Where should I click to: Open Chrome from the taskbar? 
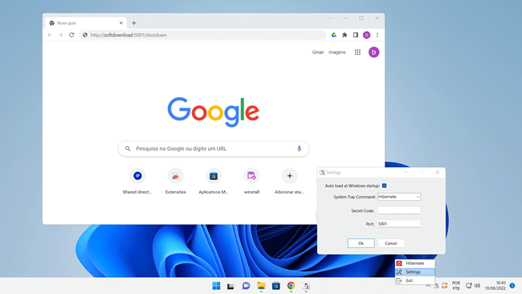coord(291,286)
